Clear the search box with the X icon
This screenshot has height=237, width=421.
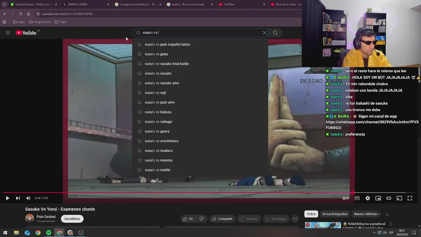[x=264, y=33]
